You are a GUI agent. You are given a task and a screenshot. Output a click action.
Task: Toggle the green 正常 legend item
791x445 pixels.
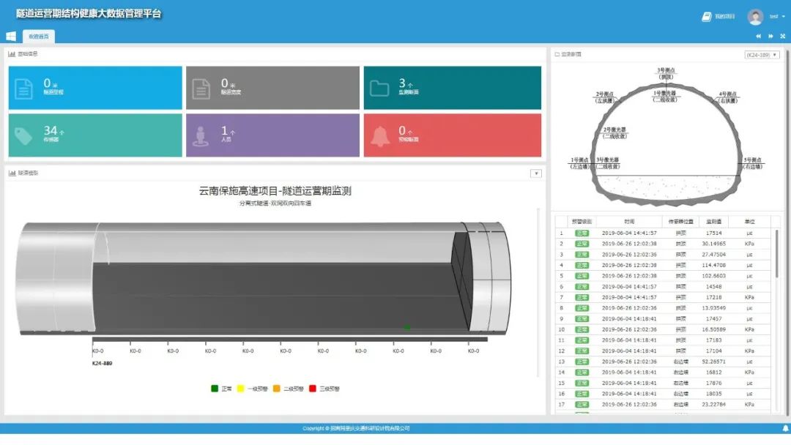coord(220,389)
